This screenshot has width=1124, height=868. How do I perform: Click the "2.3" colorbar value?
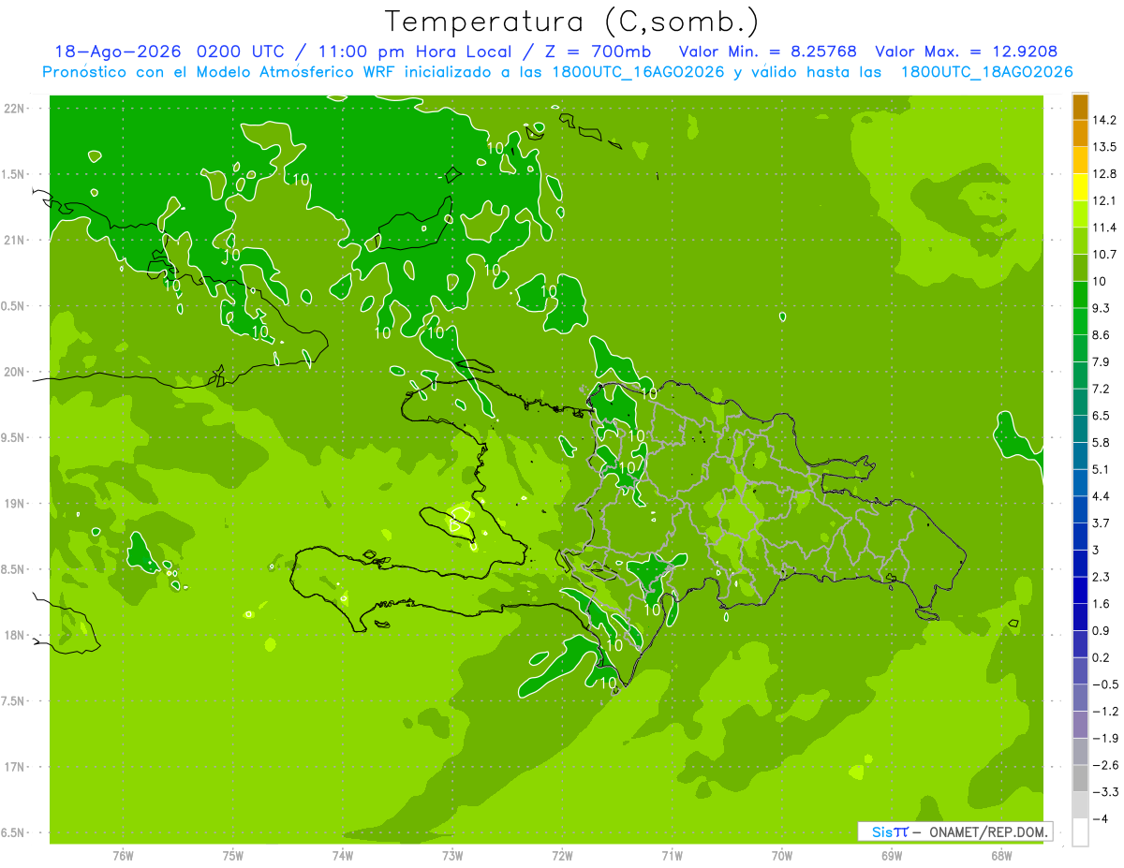pos(1101,577)
